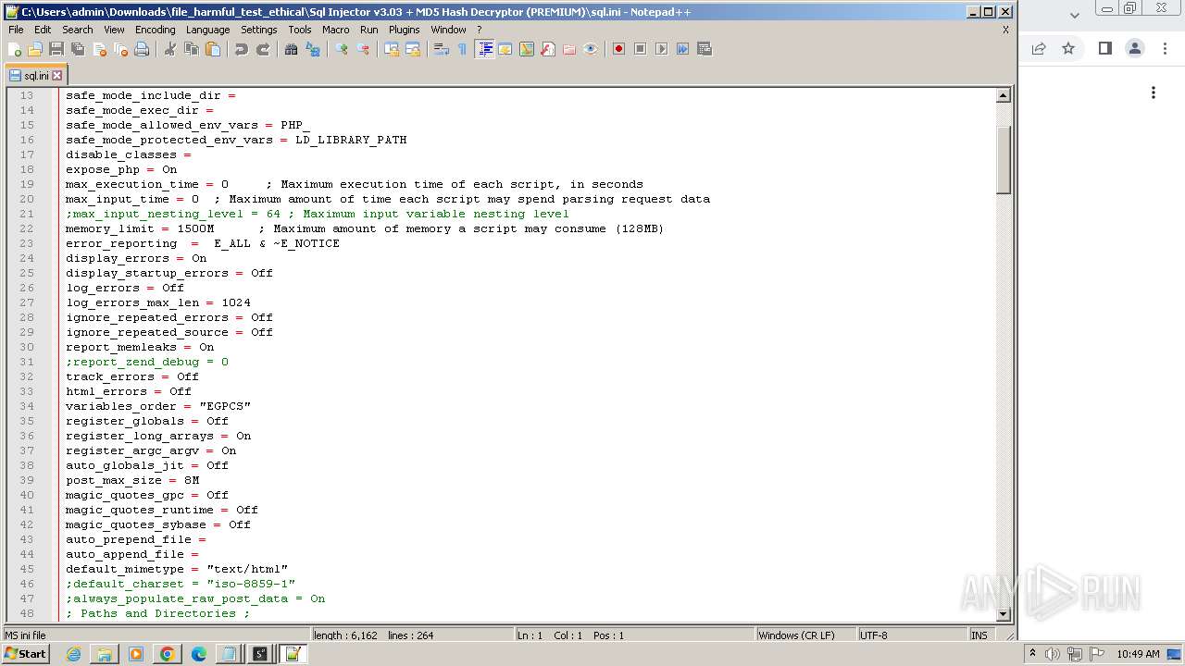Open the browser dropdown chevron

pos(1074,15)
